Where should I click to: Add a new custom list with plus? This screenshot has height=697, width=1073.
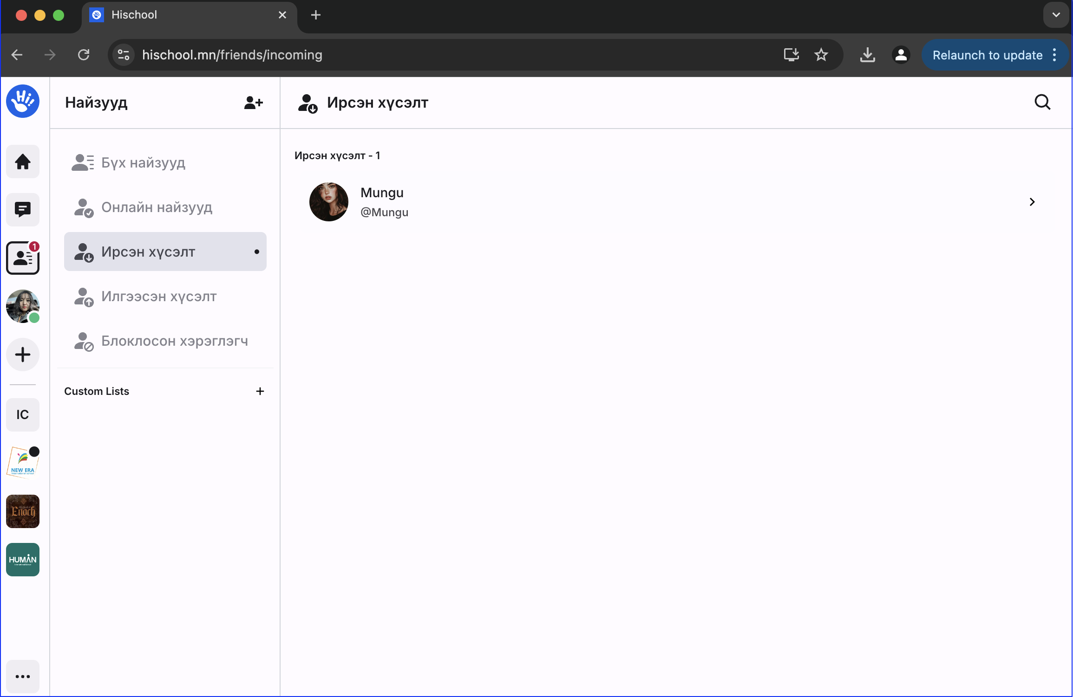pos(260,391)
